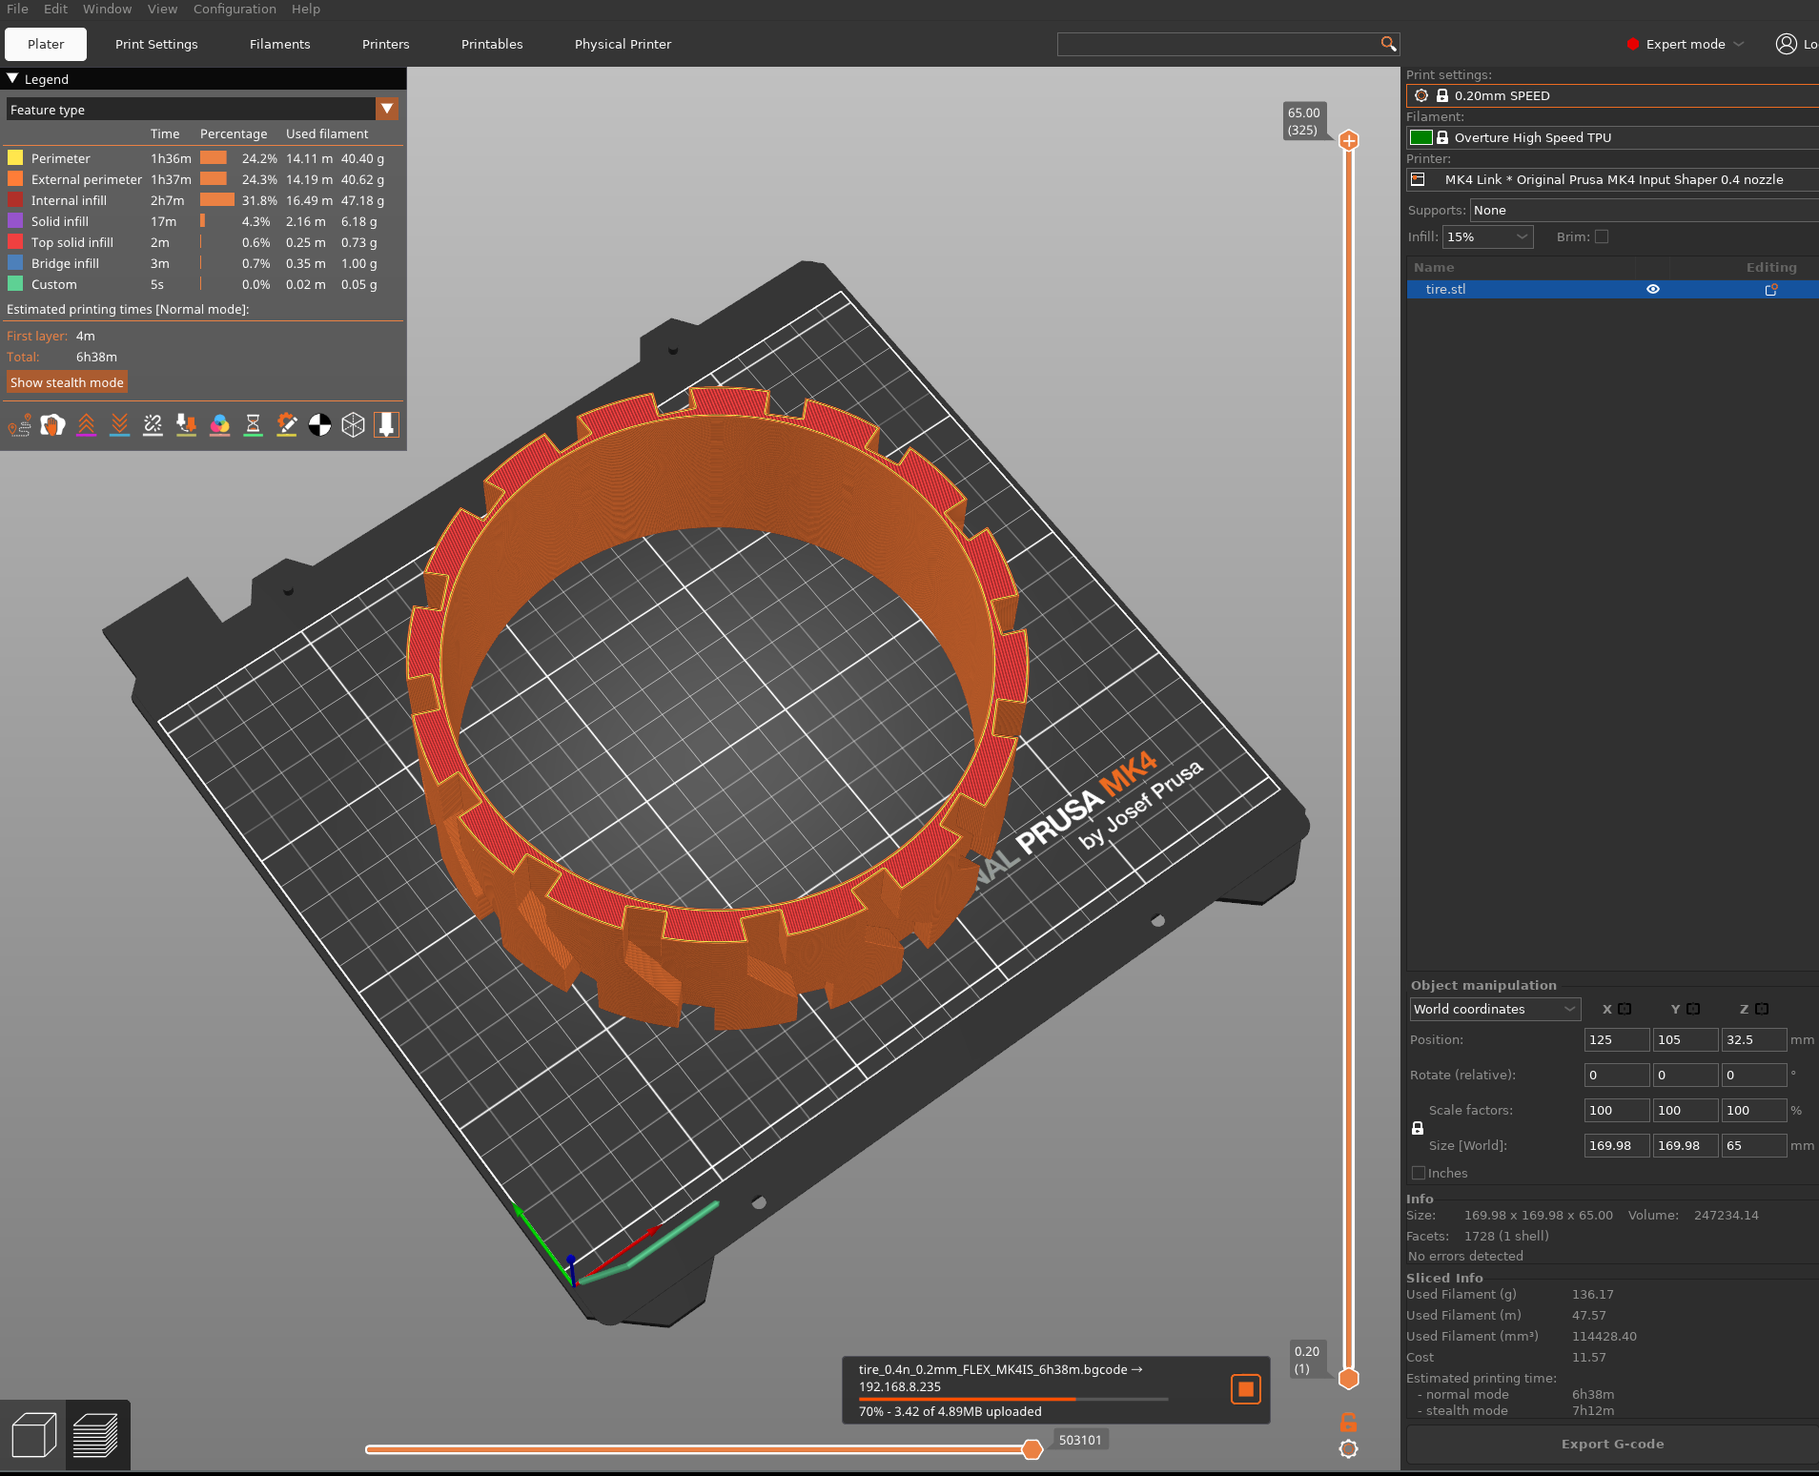This screenshot has height=1476, width=1819.
Task: Toggle the Inches checkbox
Action: point(1419,1173)
